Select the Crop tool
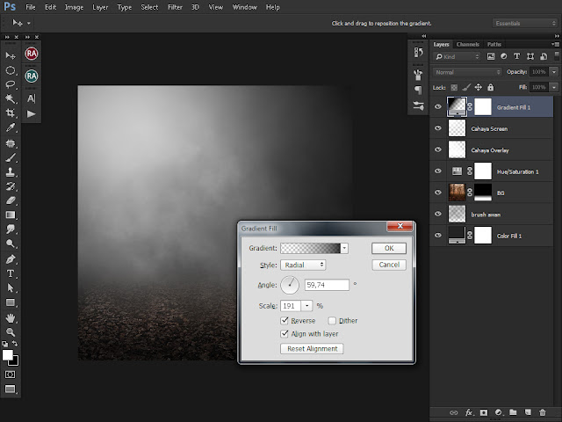Image resolution: width=562 pixels, height=422 pixels. point(11,113)
